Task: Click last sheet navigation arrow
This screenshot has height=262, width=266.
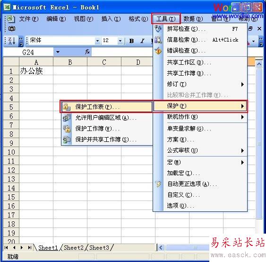Action: (29, 247)
